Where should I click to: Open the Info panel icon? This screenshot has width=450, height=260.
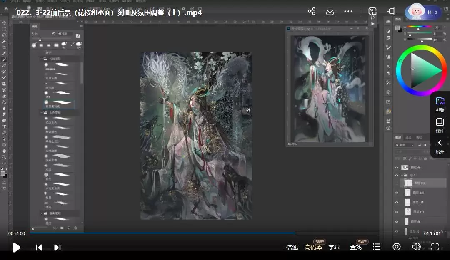point(388,128)
